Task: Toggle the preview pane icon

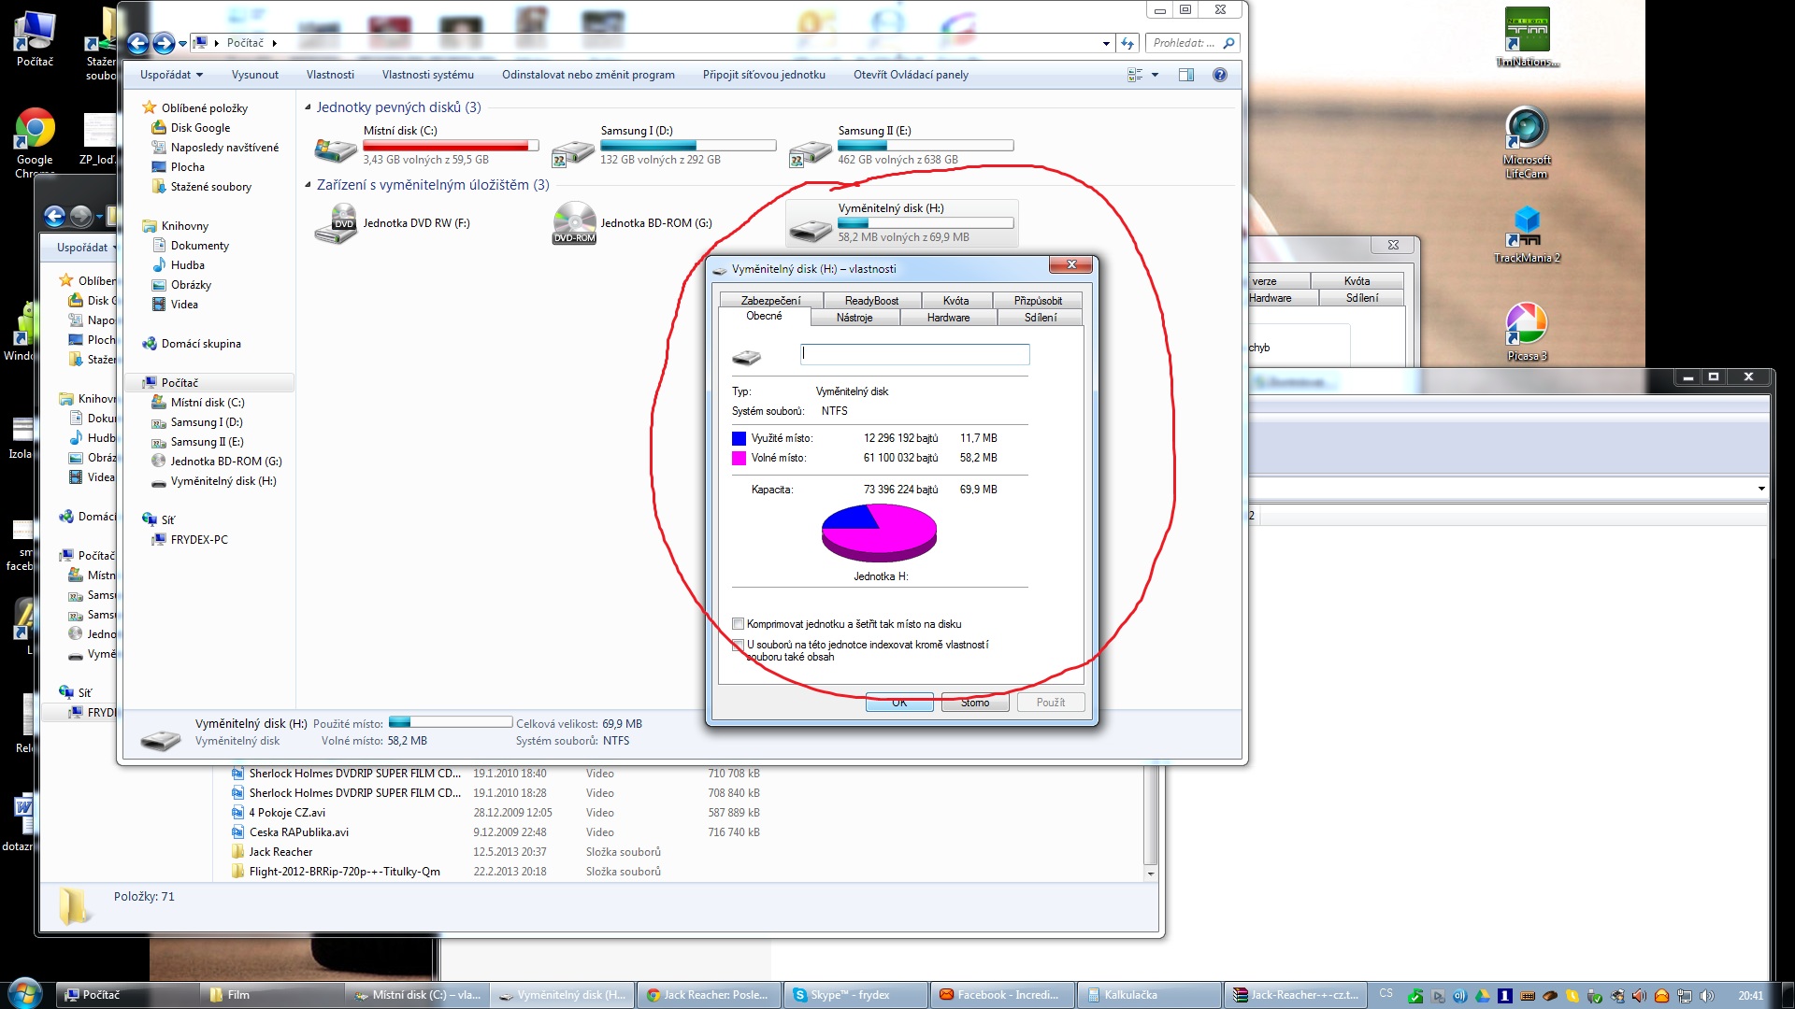Action: click(x=1185, y=75)
